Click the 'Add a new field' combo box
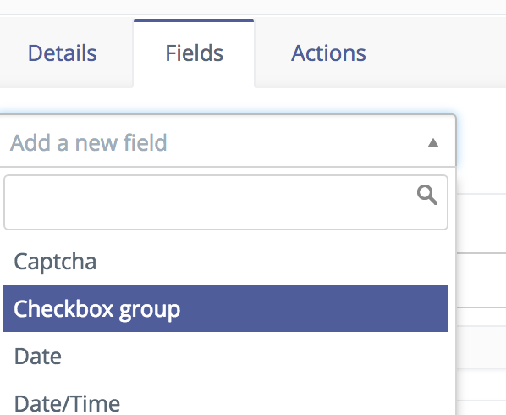The height and width of the screenshot is (415, 506). (x=226, y=141)
